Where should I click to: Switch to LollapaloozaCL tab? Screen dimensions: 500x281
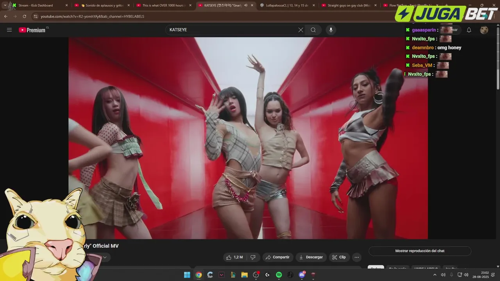click(287, 5)
